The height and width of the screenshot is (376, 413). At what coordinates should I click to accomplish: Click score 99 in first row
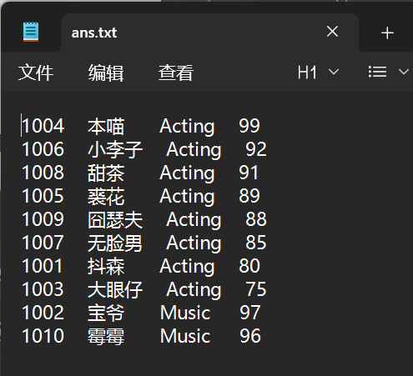[x=249, y=126]
